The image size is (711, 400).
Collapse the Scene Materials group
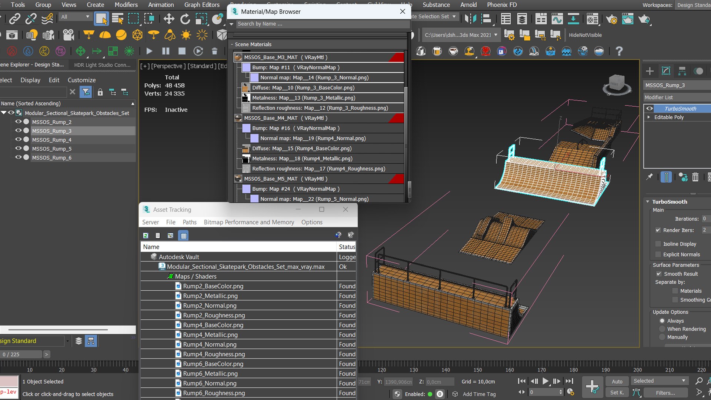[x=232, y=44]
